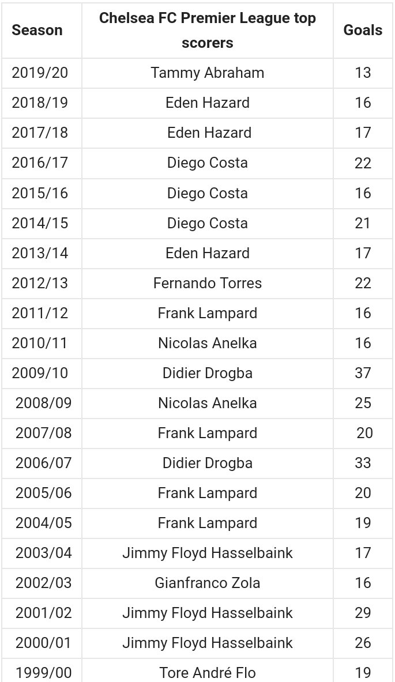This screenshot has height=682, width=395.
Task: Select Nicolas Anelka in the 2010/11 row
Action: 208,343
